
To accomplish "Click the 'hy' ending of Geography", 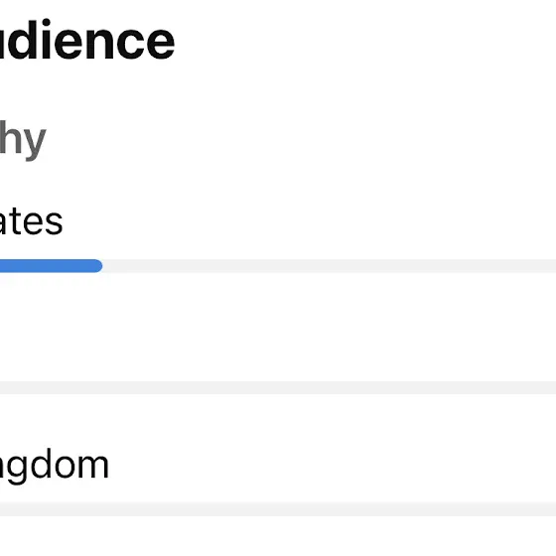I will pos(23,139).
